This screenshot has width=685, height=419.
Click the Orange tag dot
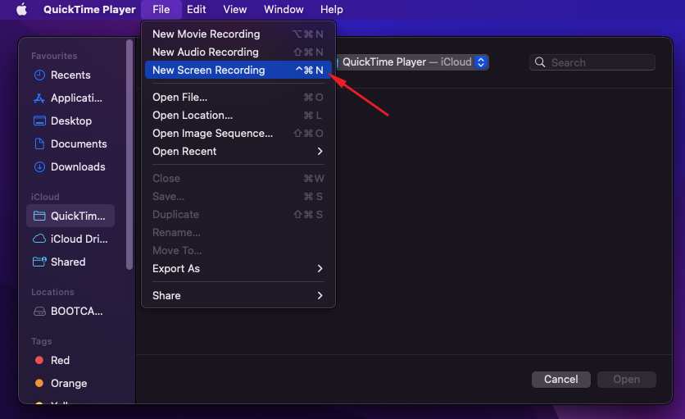[39, 383]
